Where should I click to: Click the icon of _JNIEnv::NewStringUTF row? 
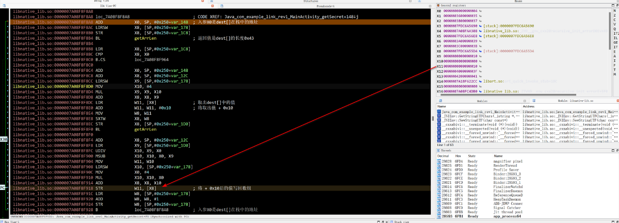click(439, 120)
